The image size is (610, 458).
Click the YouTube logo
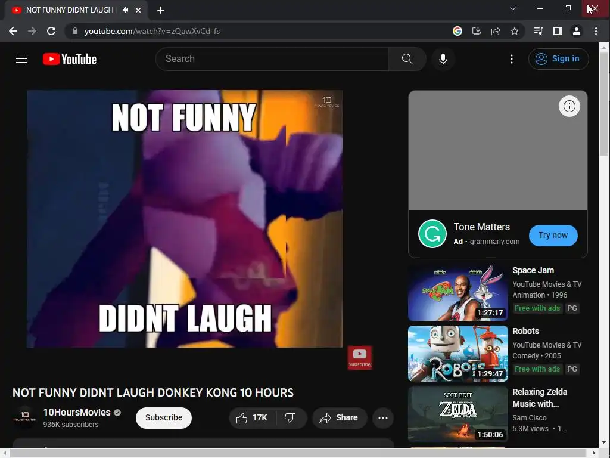(x=70, y=59)
